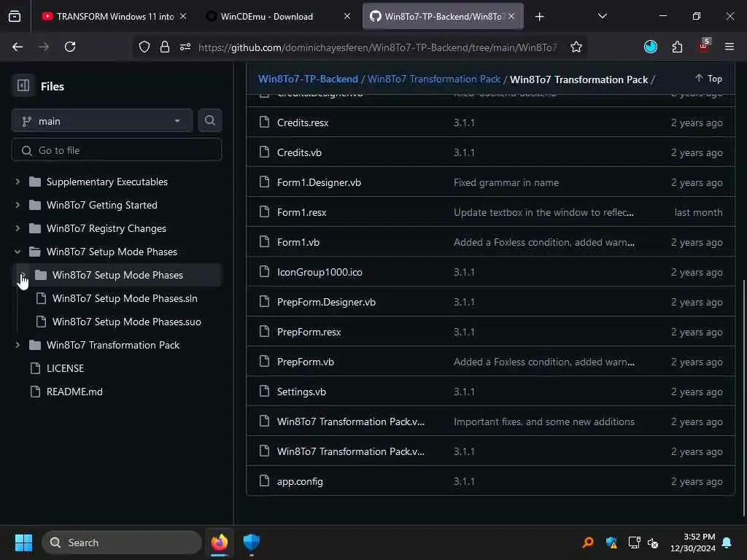Open the Windows Start menu
The width and height of the screenshot is (747, 560).
pyautogui.click(x=23, y=542)
